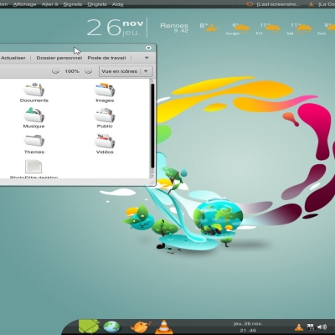Viewport: 335px width, 335px height.
Task: Click the Dossier personnel toolbar button
Action: (x=59, y=58)
